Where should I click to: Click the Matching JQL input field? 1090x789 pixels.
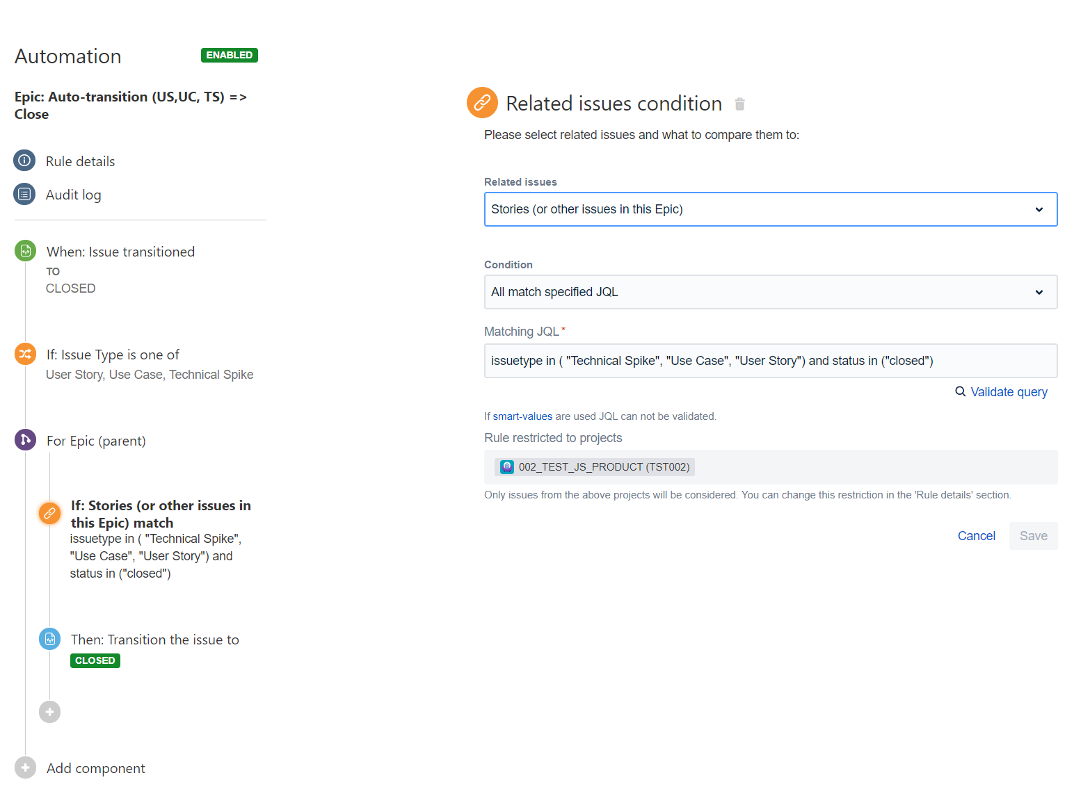tap(771, 361)
